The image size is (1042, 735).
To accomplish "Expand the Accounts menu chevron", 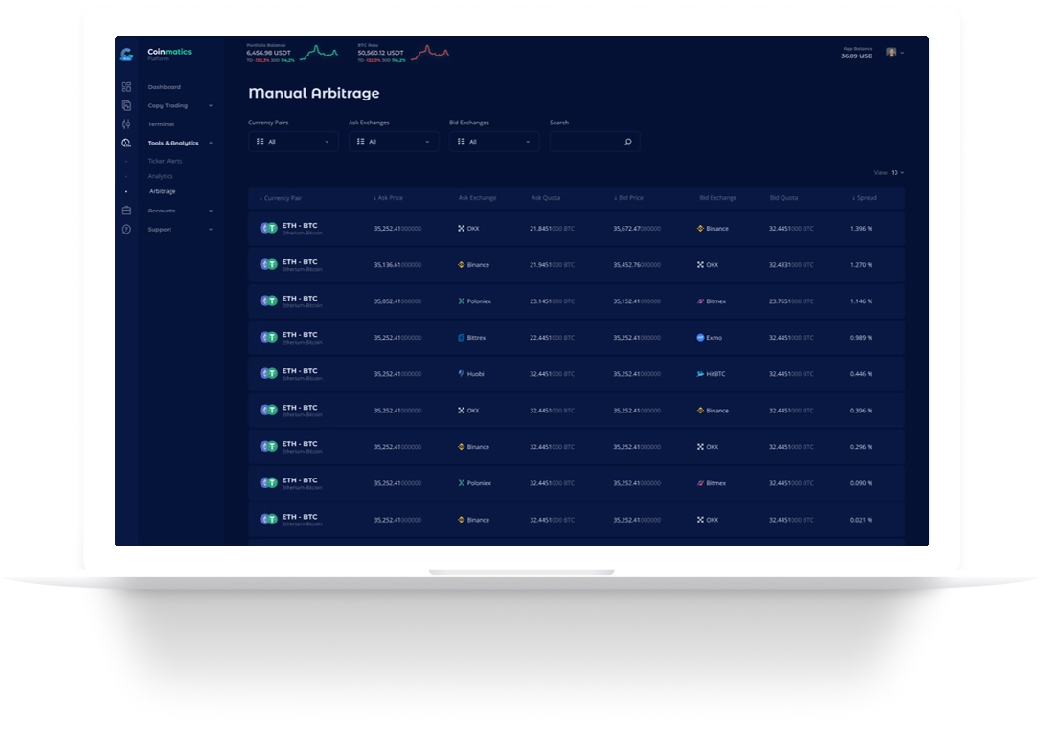I will 211,211.
